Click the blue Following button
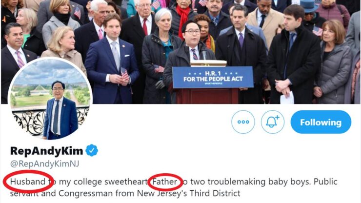 (x=321, y=122)
